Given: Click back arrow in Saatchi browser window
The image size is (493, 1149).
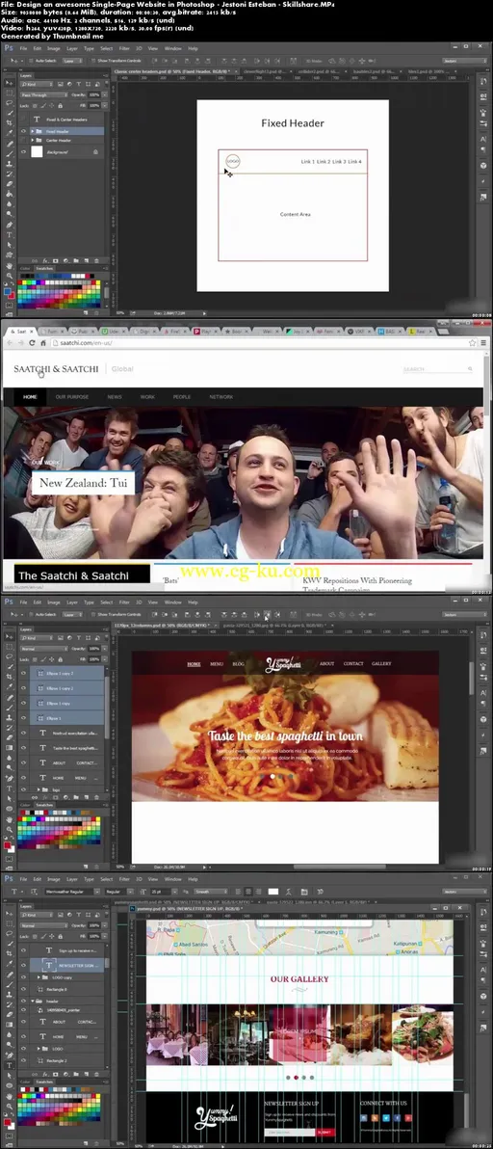Looking at the screenshot, I should [x=10, y=343].
